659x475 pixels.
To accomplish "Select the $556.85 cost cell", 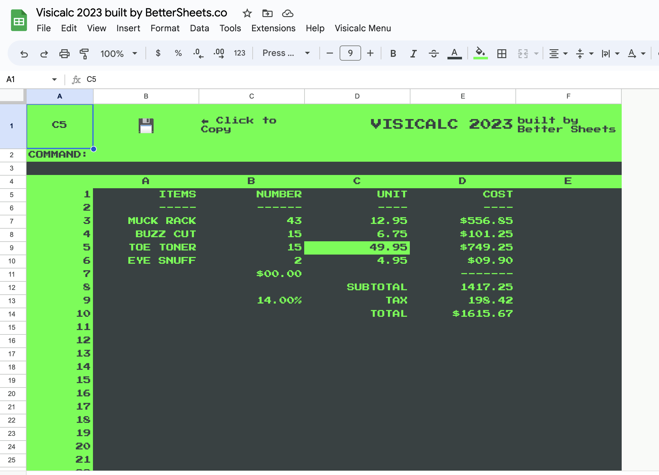I will (x=463, y=221).
